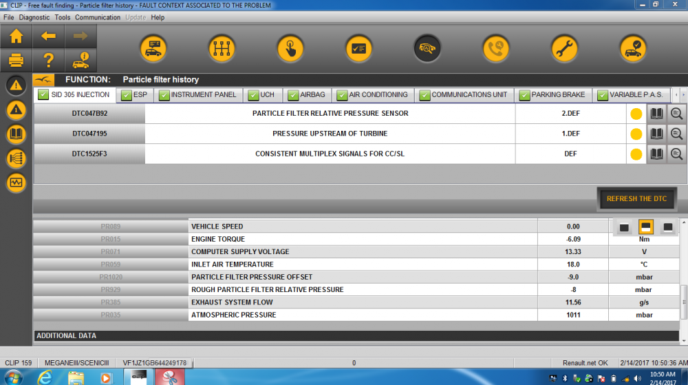The width and height of the screenshot is (688, 385).
Task: Select the full-panel layout button
Action: (667, 227)
